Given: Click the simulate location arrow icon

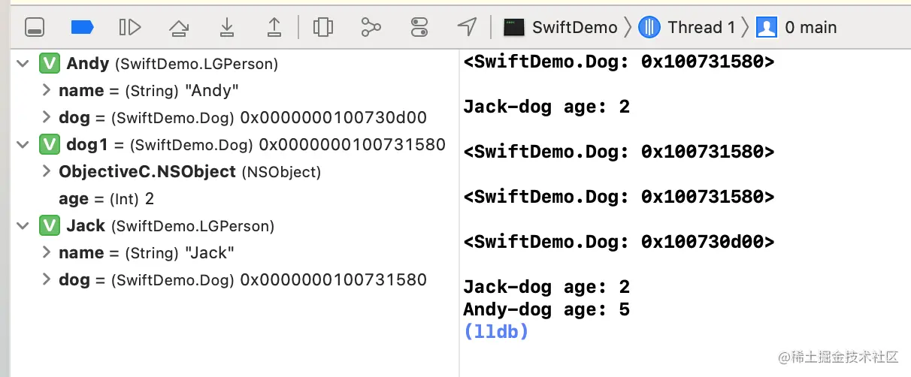Looking at the screenshot, I should pos(467,28).
